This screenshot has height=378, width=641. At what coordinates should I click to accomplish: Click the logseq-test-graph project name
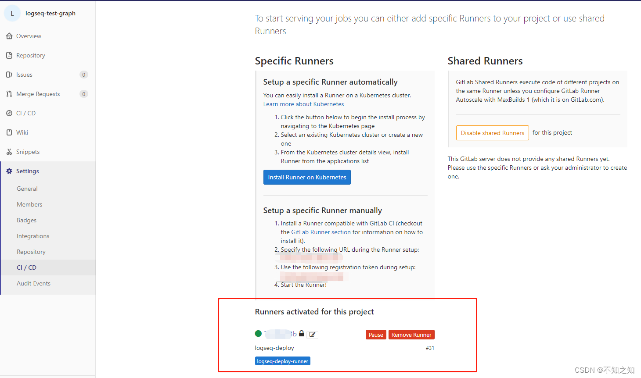[50, 13]
